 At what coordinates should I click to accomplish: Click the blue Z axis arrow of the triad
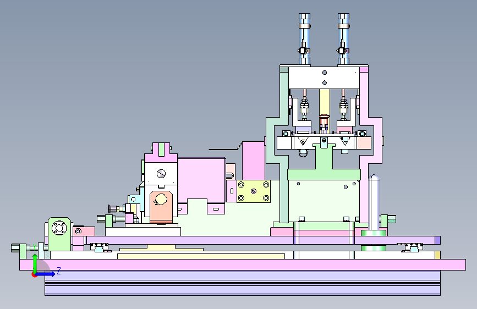(46, 274)
